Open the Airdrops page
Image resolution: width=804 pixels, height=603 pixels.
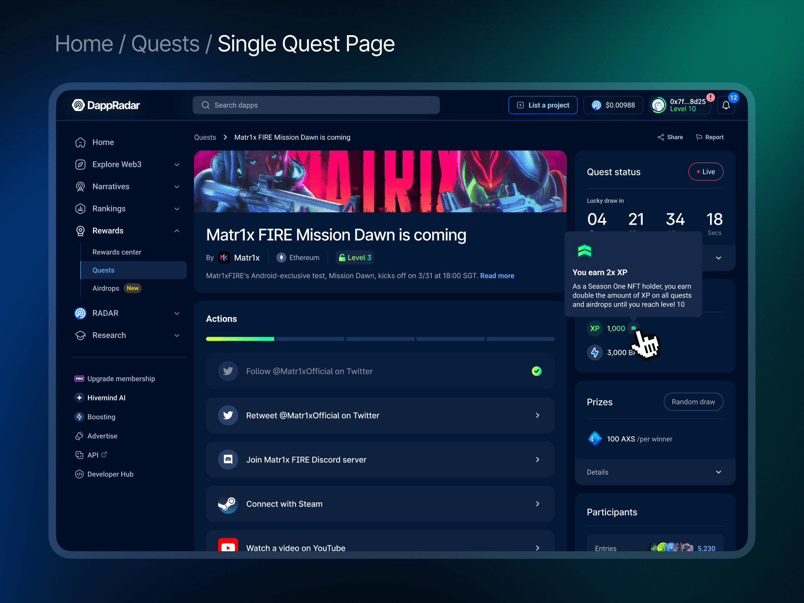click(106, 288)
